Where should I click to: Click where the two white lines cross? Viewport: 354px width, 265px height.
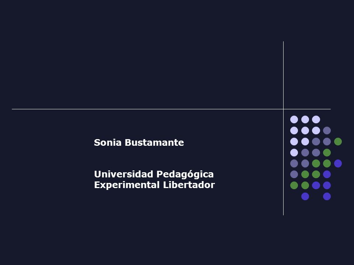[283, 109]
